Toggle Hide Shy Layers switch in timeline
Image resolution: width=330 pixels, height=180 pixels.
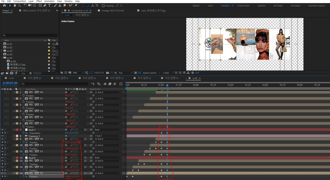(105, 84)
